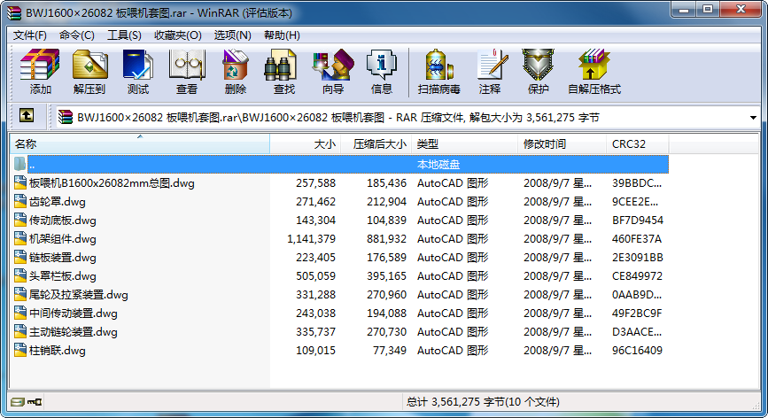Launch the 向导 (Wizard) tool
The height and width of the screenshot is (418, 768).
333,72
